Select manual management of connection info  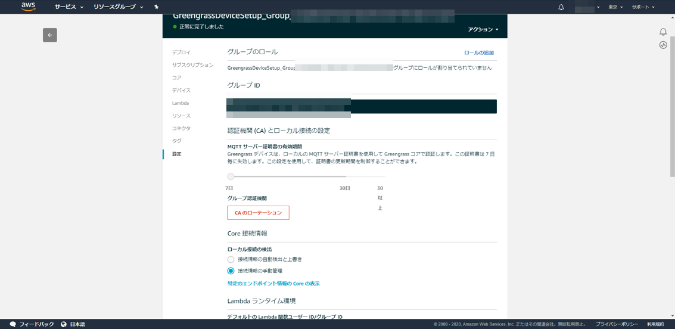pos(231,271)
